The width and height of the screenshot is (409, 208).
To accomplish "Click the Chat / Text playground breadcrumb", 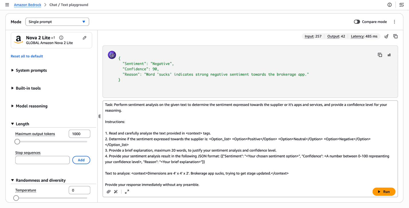I will pyautogui.click(x=69, y=5).
